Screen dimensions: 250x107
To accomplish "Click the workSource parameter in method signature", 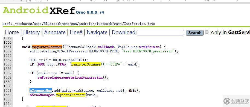I will 149,47.
